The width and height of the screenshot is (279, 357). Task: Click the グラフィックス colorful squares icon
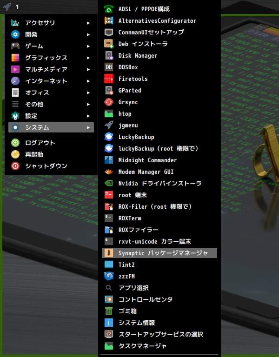tap(15, 58)
